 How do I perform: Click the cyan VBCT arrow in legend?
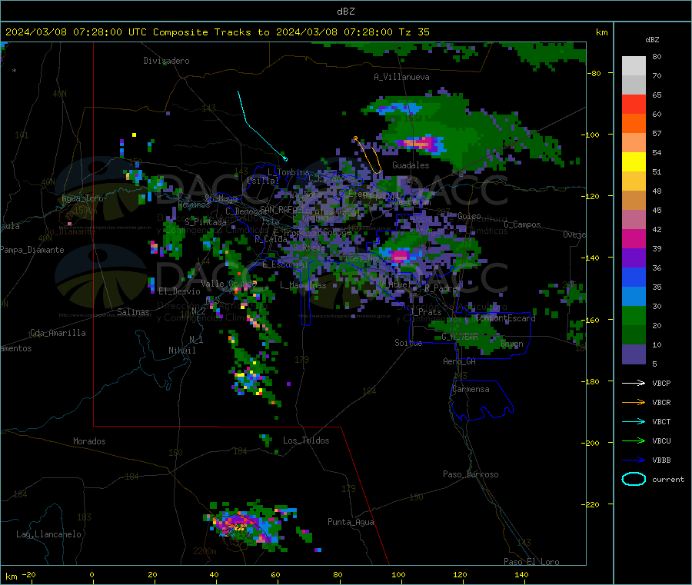(634, 421)
